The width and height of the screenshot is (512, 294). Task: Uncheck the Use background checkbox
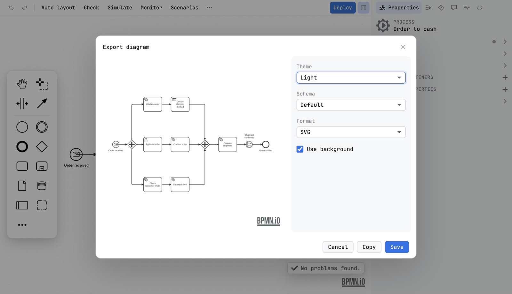tap(300, 149)
